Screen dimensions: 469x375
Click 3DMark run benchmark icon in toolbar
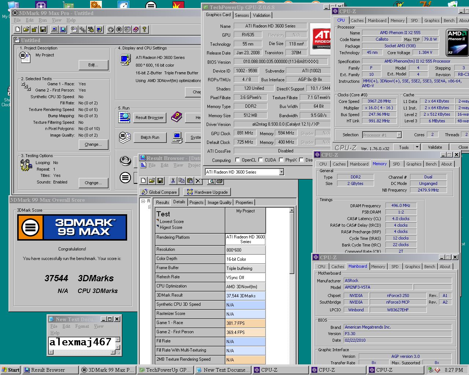click(x=119, y=29)
